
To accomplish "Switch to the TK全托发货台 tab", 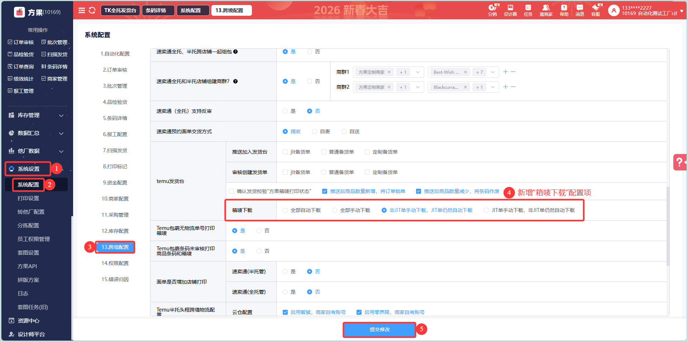I will (x=120, y=10).
